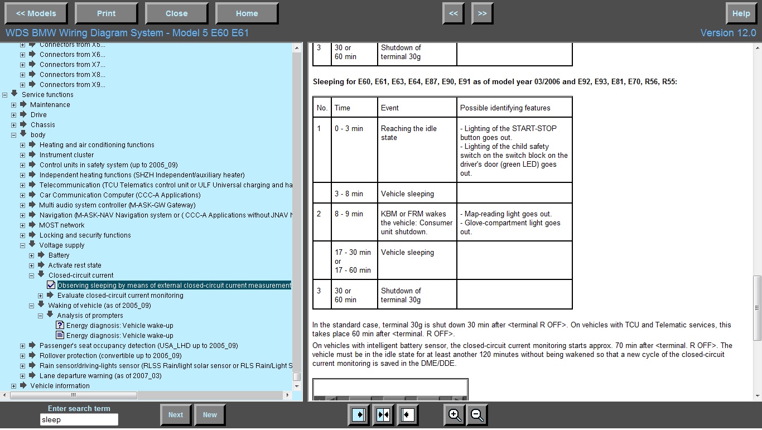This screenshot has height=430, width=762.
Task: Collapse the Voltage supply node
Action: pos(23,245)
